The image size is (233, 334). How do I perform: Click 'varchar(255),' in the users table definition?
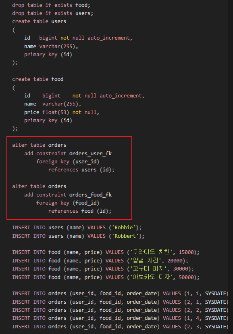tap(58, 46)
